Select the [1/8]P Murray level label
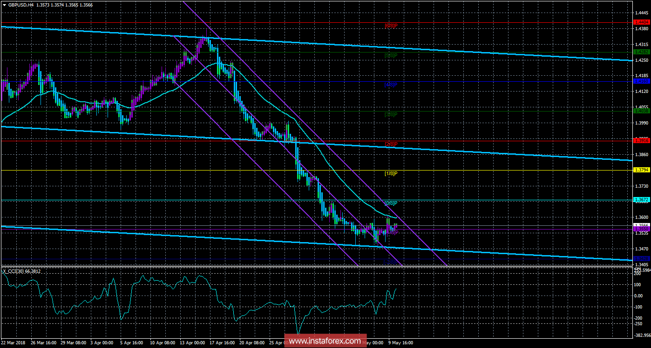This screenshot has width=651, height=348. click(391, 173)
